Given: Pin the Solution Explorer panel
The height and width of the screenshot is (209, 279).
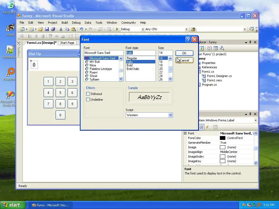Looking at the screenshot, I should pos(250,42).
